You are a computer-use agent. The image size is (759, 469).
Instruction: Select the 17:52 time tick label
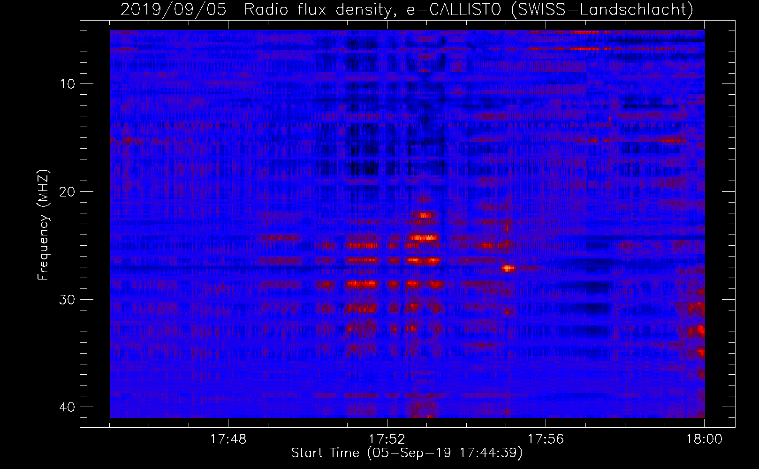point(387,439)
